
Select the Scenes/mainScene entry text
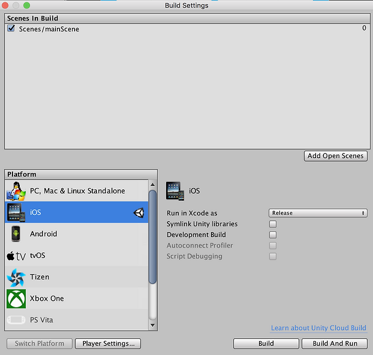tap(49, 29)
